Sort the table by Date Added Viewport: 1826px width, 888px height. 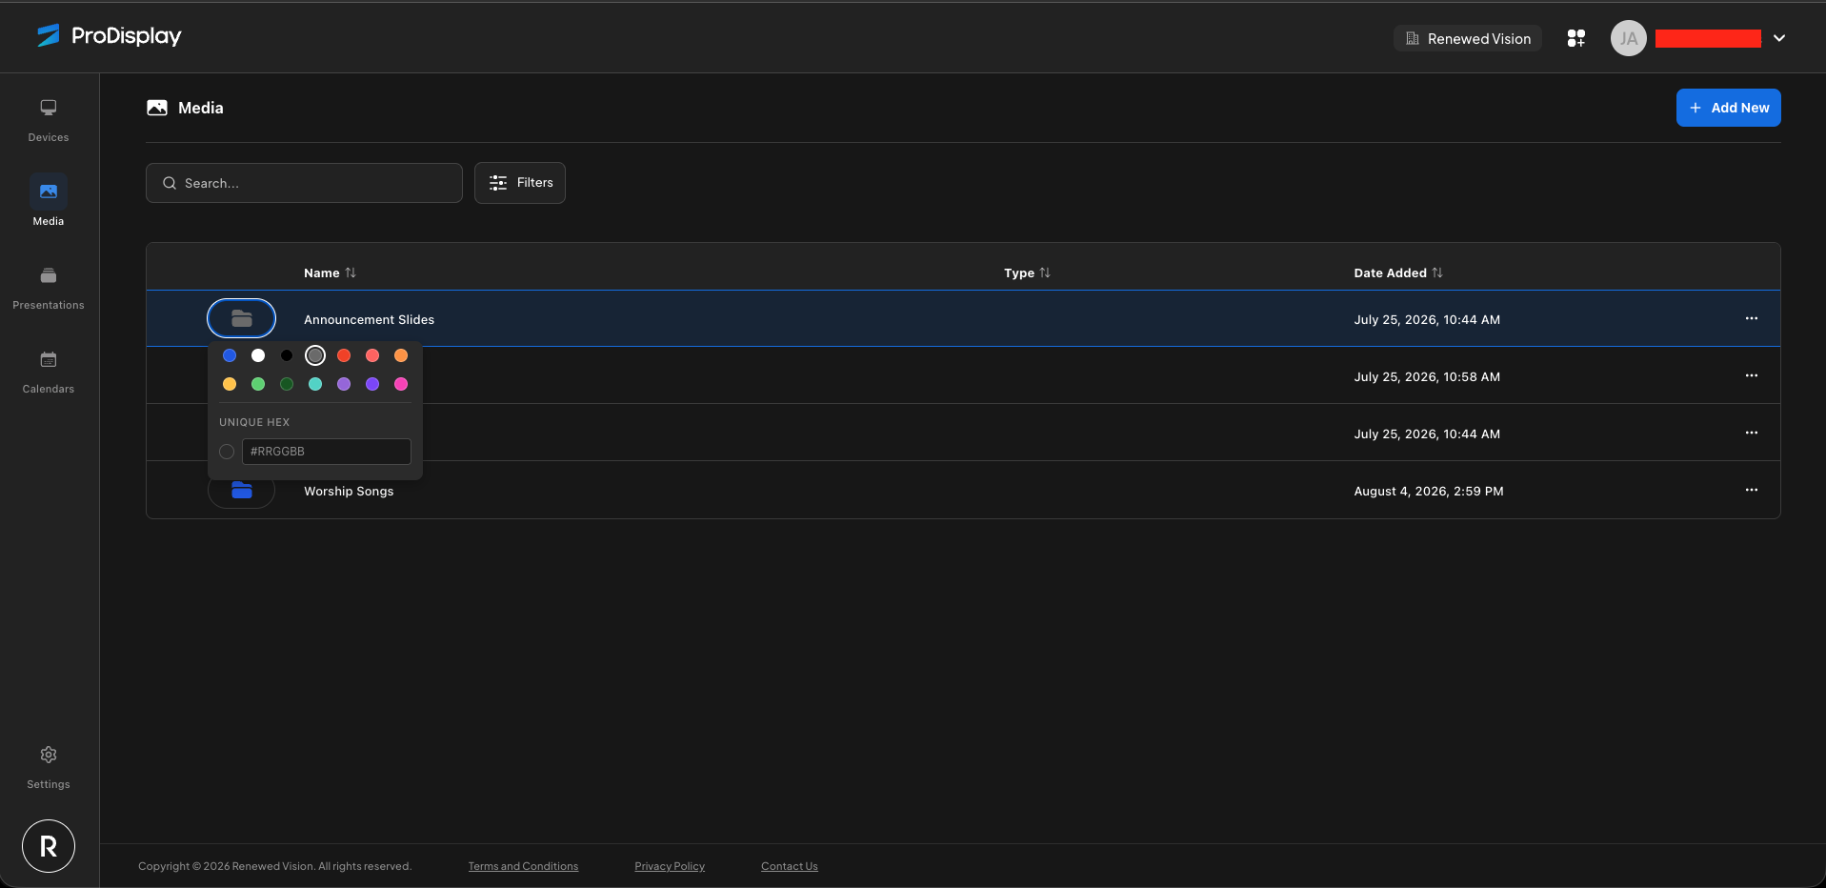1398,272
